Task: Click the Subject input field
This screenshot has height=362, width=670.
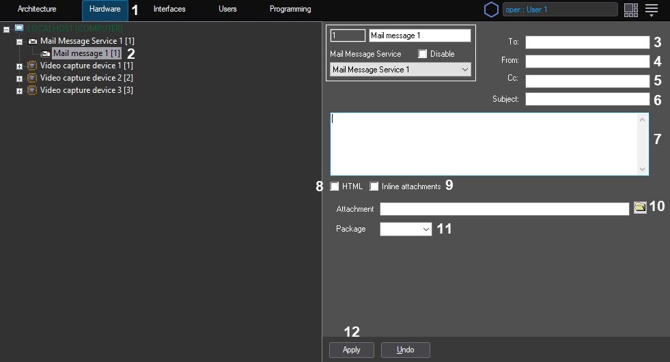Action: (587, 99)
